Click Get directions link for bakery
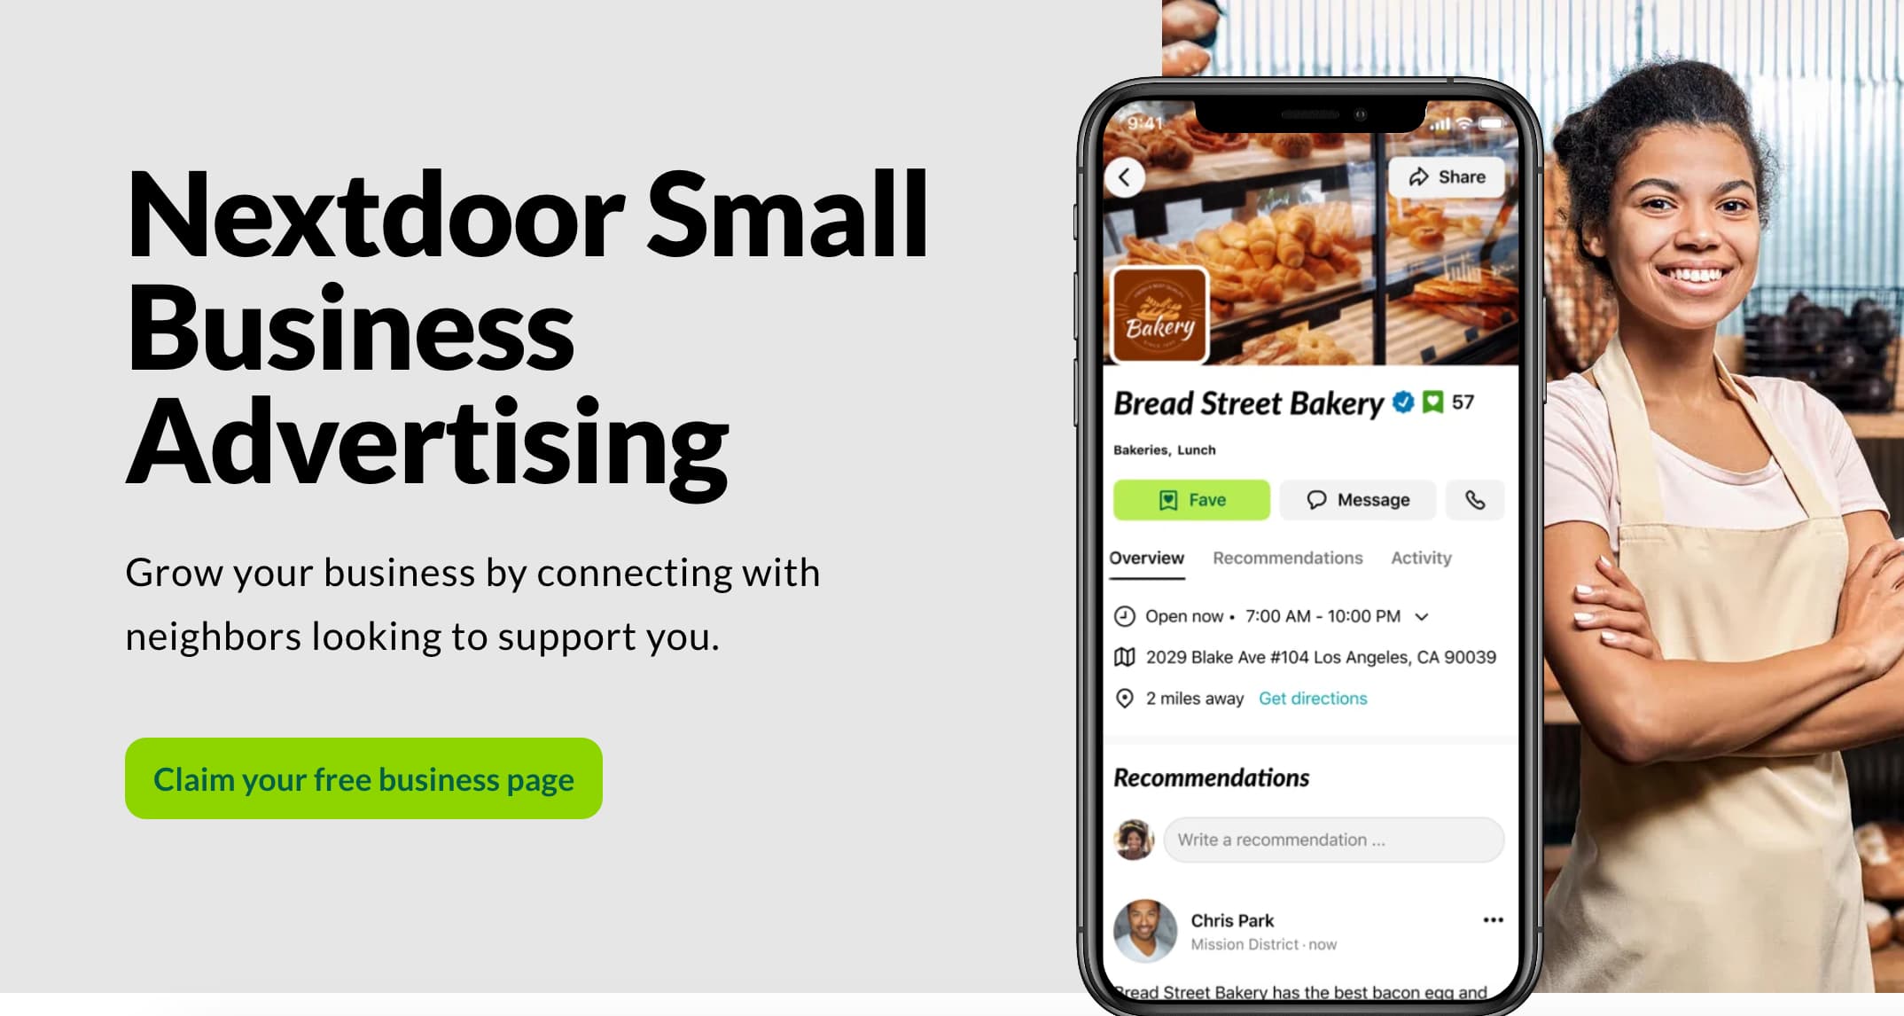The image size is (1904, 1016). click(x=1314, y=699)
